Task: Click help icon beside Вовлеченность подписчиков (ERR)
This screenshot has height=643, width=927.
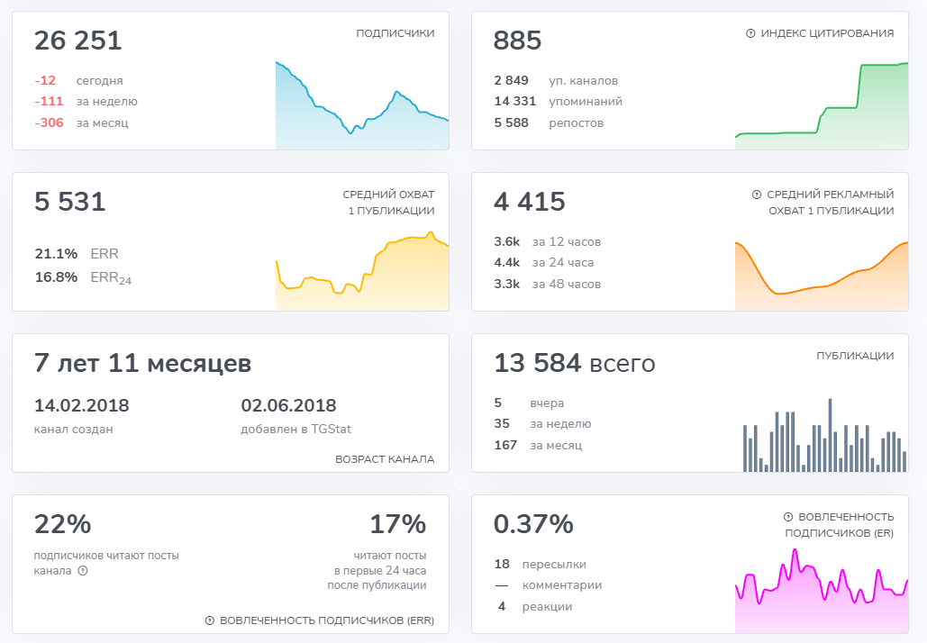Action: [210, 620]
